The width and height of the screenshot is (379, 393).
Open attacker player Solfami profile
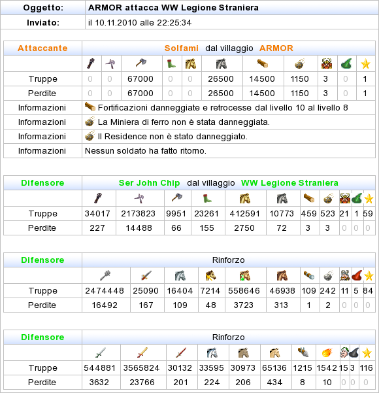pyautogui.click(x=182, y=48)
